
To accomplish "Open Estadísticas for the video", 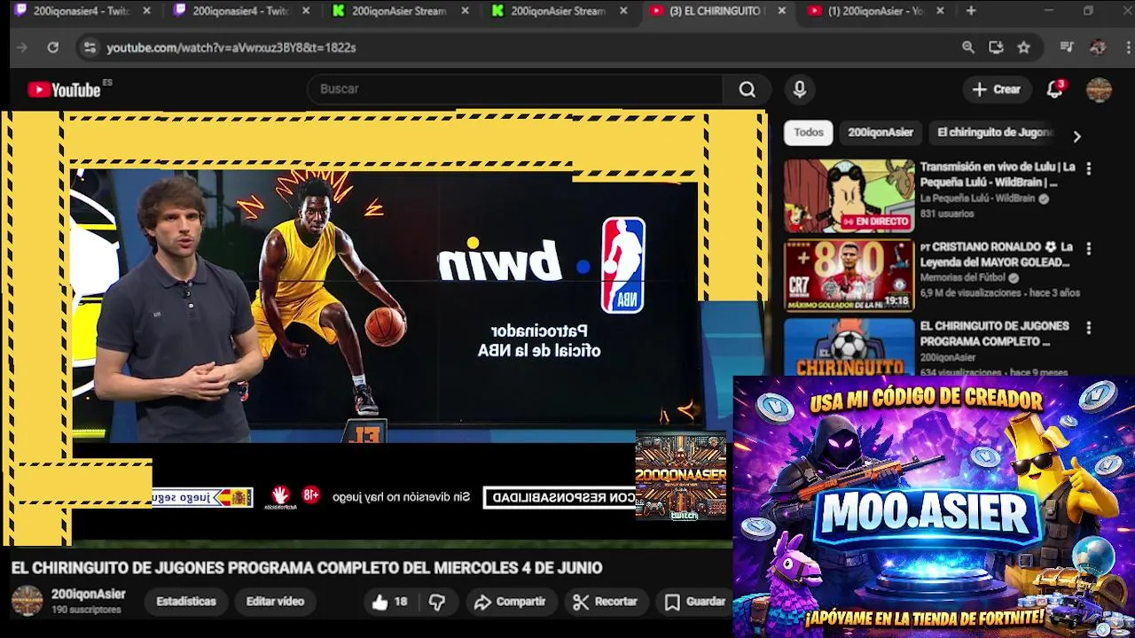I will 186,602.
